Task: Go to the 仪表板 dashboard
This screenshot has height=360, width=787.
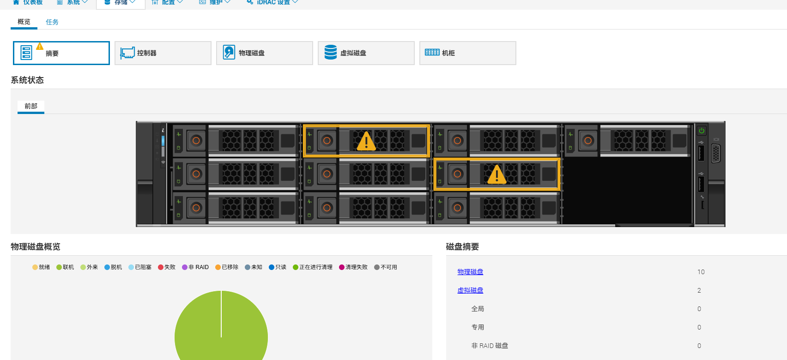Action: [28, 2]
